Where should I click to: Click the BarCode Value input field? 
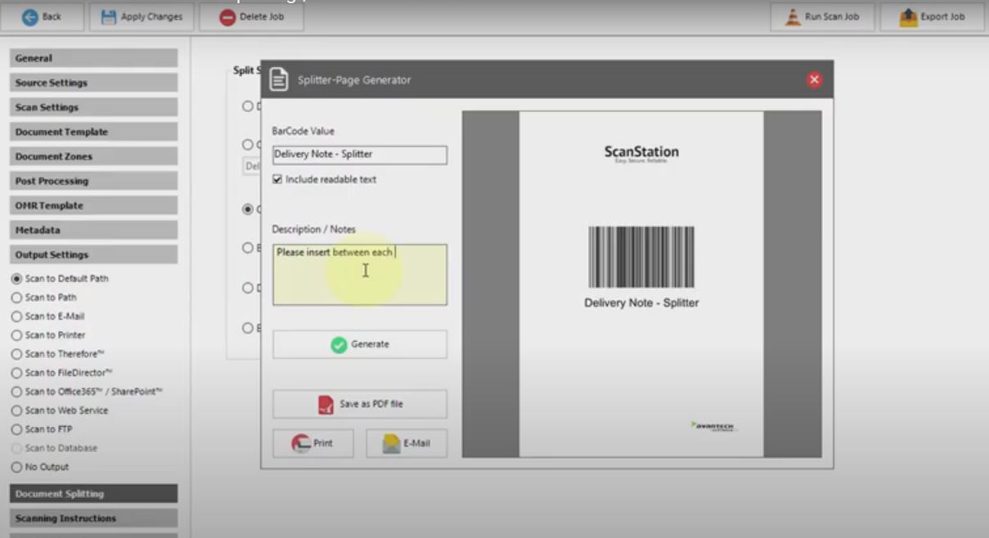pyautogui.click(x=360, y=155)
